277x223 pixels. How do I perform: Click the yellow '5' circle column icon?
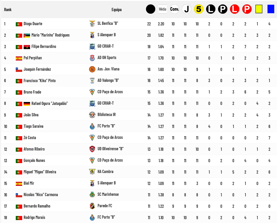(198, 9)
